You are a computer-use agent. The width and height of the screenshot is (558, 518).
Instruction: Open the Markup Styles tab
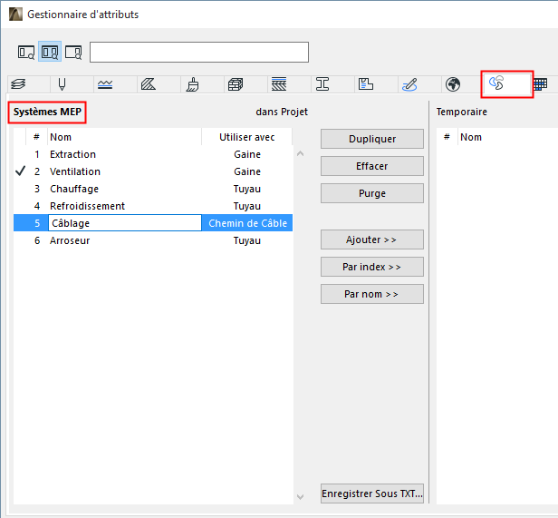[409, 84]
